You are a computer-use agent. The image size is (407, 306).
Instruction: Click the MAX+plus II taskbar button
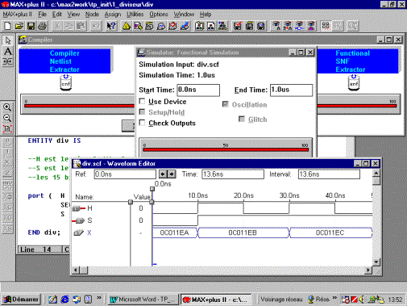(217, 300)
